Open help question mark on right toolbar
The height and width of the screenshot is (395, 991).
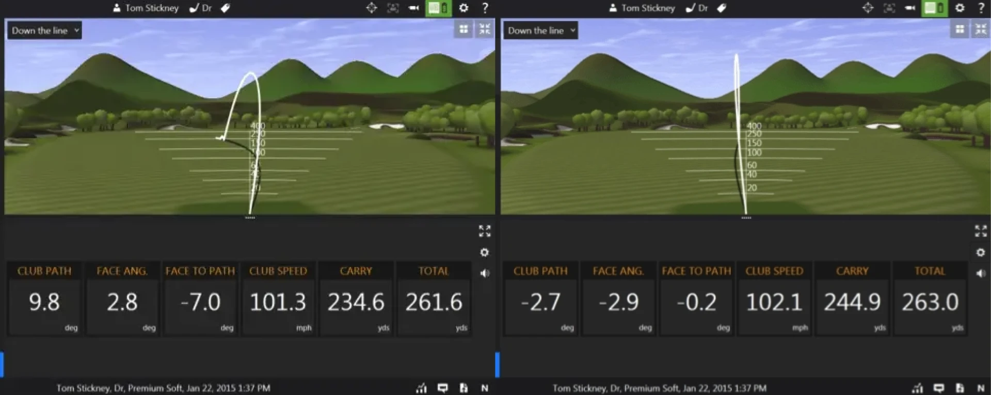click(981, 8)
